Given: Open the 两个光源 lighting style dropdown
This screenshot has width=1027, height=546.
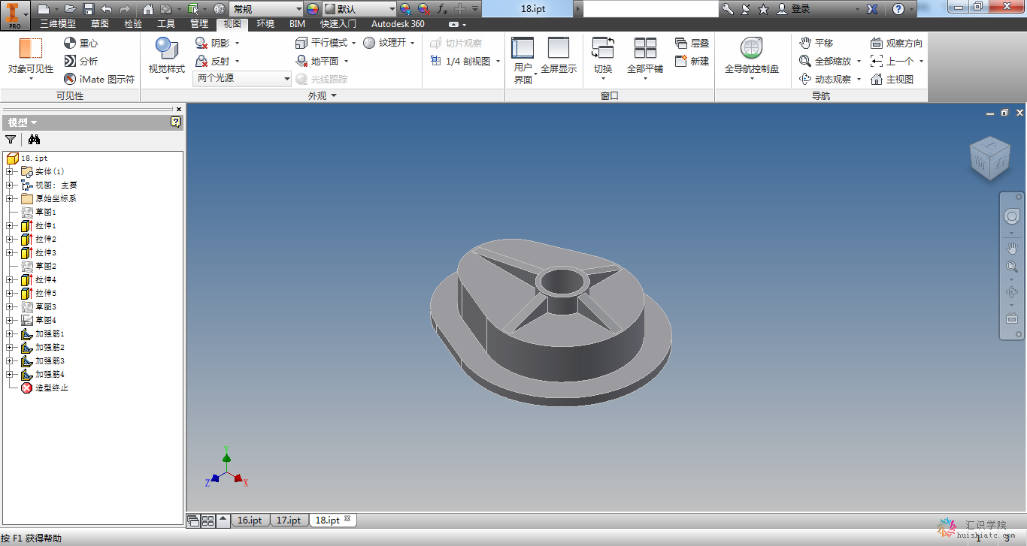Looking at the screenshot, I should pos(243,78).
